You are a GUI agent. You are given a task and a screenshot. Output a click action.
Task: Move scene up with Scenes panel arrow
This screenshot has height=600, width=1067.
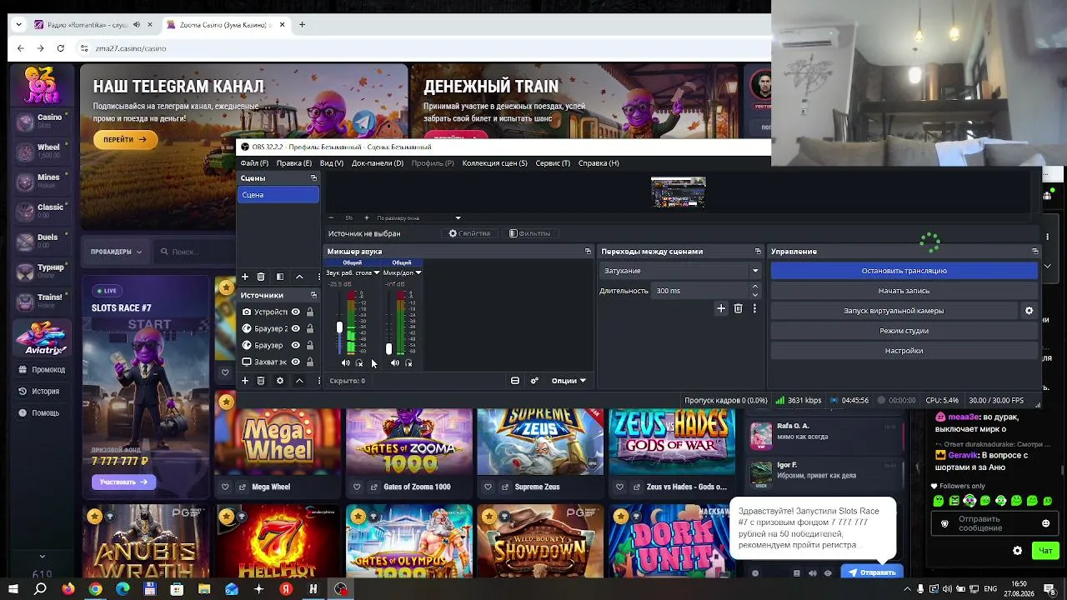click(x=299, y=277)
